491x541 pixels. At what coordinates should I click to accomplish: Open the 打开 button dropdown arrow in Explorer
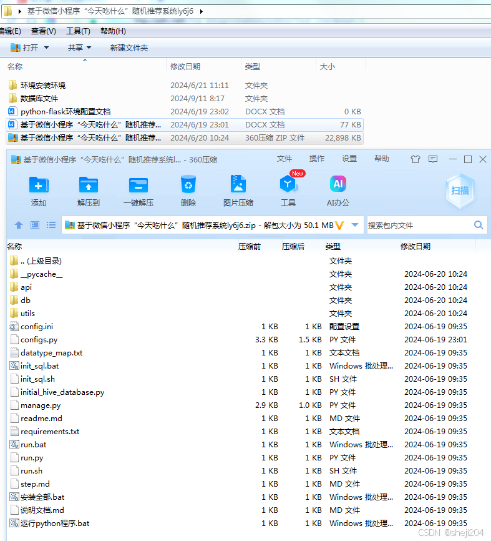pyautogui.click(x=46, y=47)
